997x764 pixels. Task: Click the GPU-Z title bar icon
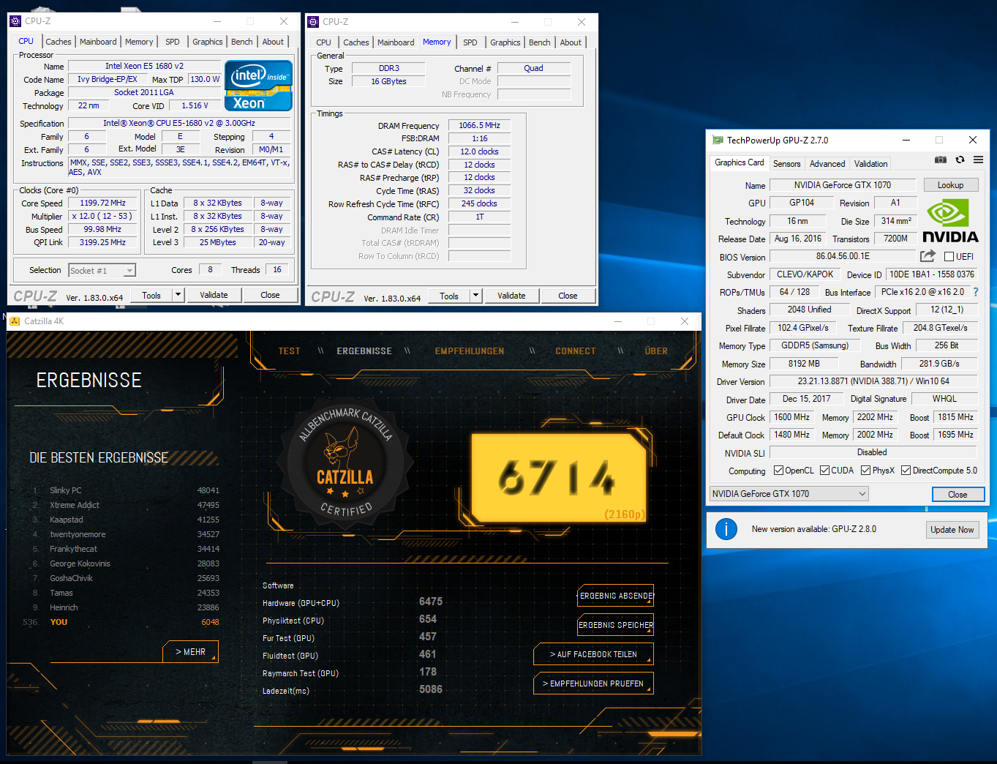[718, 140]
